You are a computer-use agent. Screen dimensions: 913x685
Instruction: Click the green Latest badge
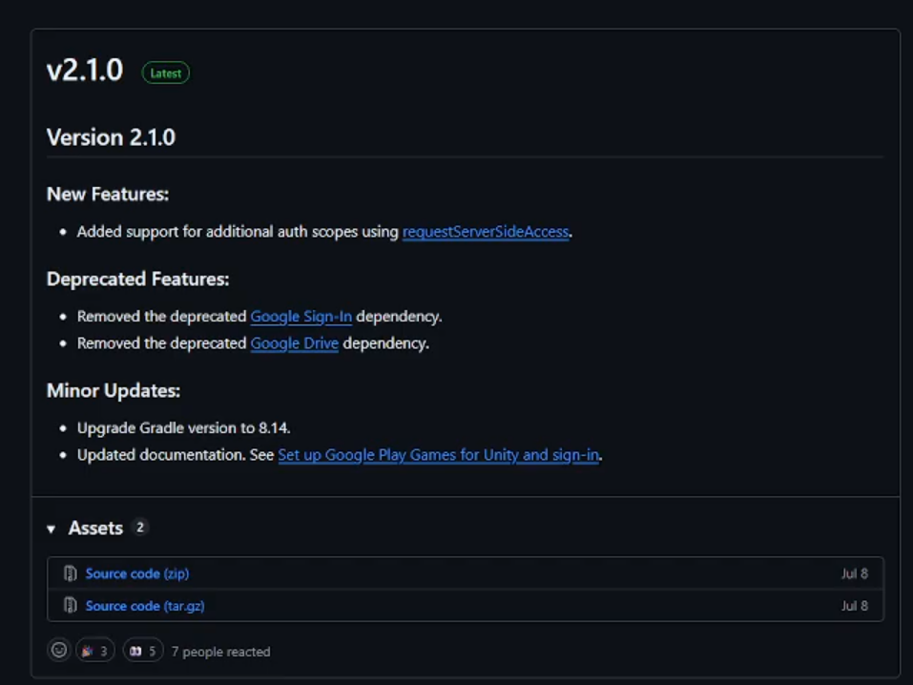point(166,73)
